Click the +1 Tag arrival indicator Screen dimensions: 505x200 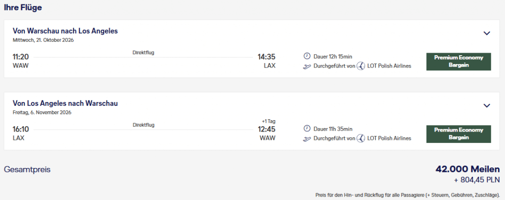[x=269, y=121]
